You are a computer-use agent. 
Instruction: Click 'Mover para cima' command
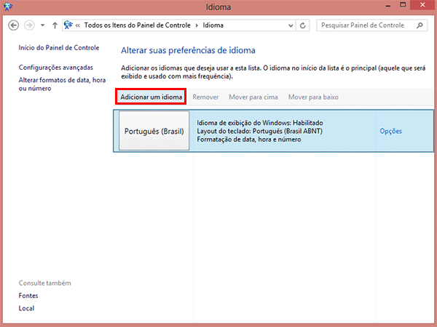tap(253, 97)
